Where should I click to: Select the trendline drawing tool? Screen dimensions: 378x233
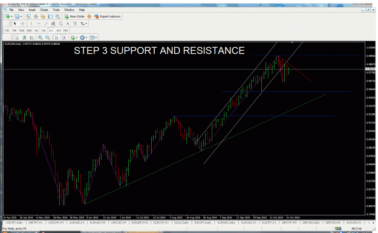[46, 24]
